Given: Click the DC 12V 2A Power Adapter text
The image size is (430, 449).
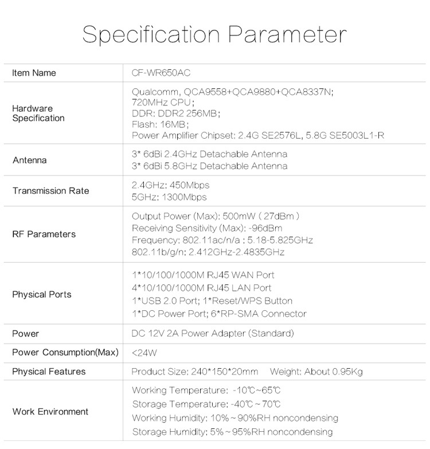Looking at the screenshot, I should [213, 334].
